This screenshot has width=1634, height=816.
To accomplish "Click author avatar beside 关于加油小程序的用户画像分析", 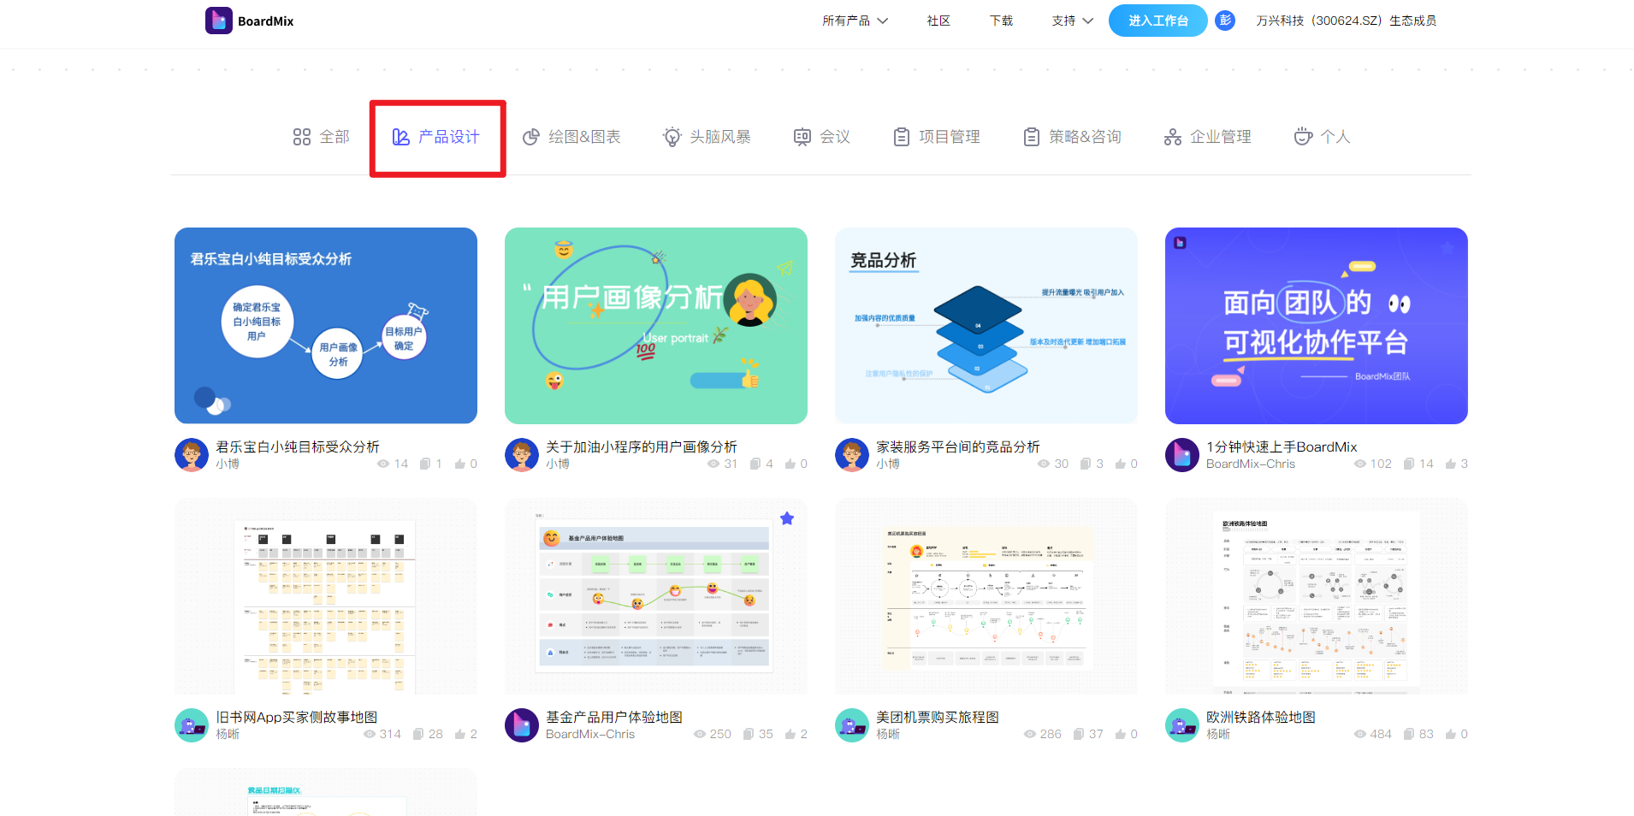I will point(522,455).
